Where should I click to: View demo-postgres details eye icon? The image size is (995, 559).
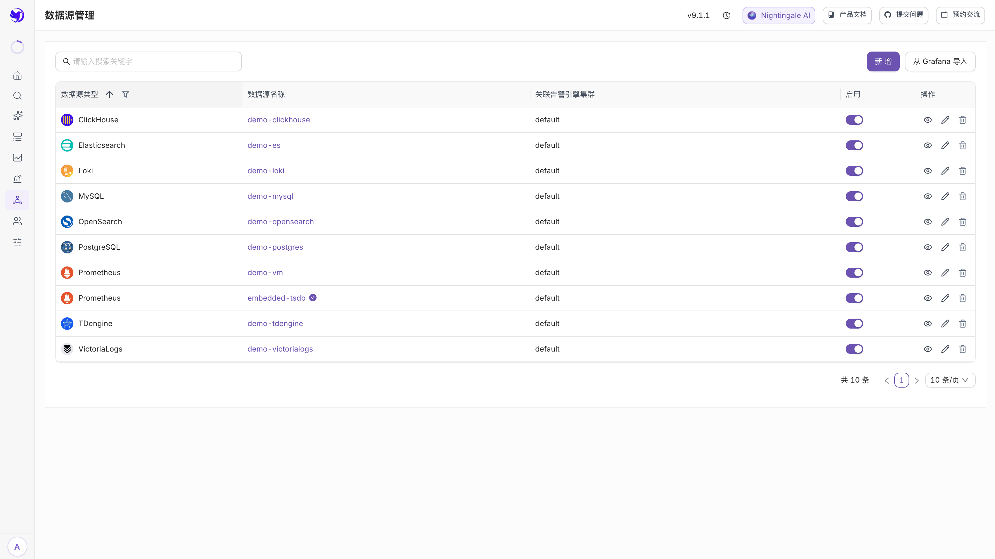928,247
